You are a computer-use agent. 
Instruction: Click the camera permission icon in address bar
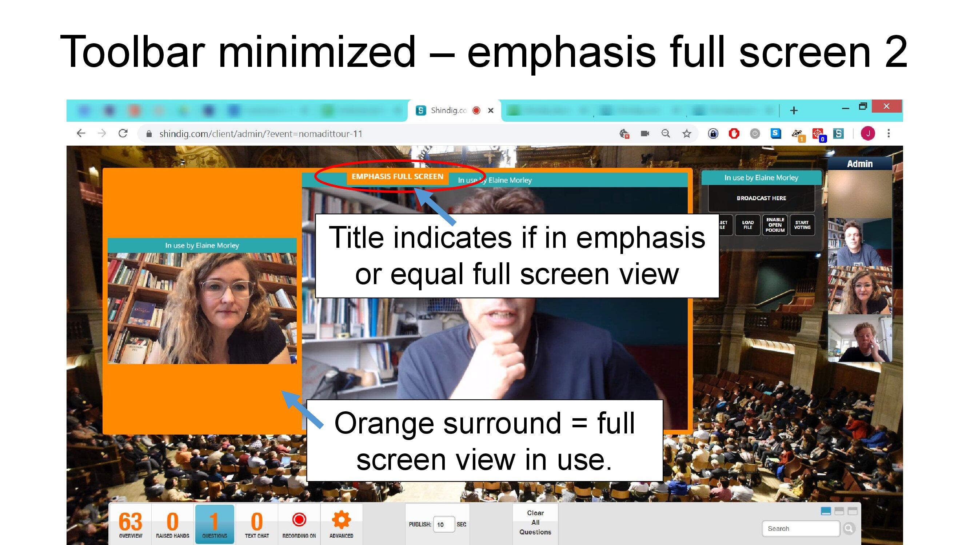pyautogui.click(x=644, y=133)
